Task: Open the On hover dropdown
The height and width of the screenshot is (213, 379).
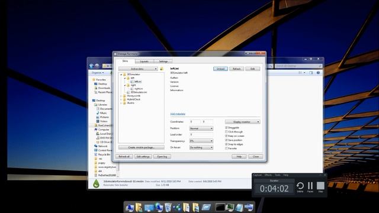Action: pyautogui.click(x=201, y=147)
